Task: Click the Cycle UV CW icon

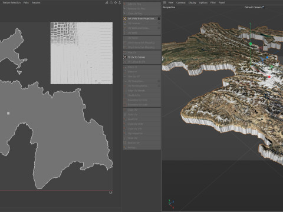Action: (x=124, y=129)
